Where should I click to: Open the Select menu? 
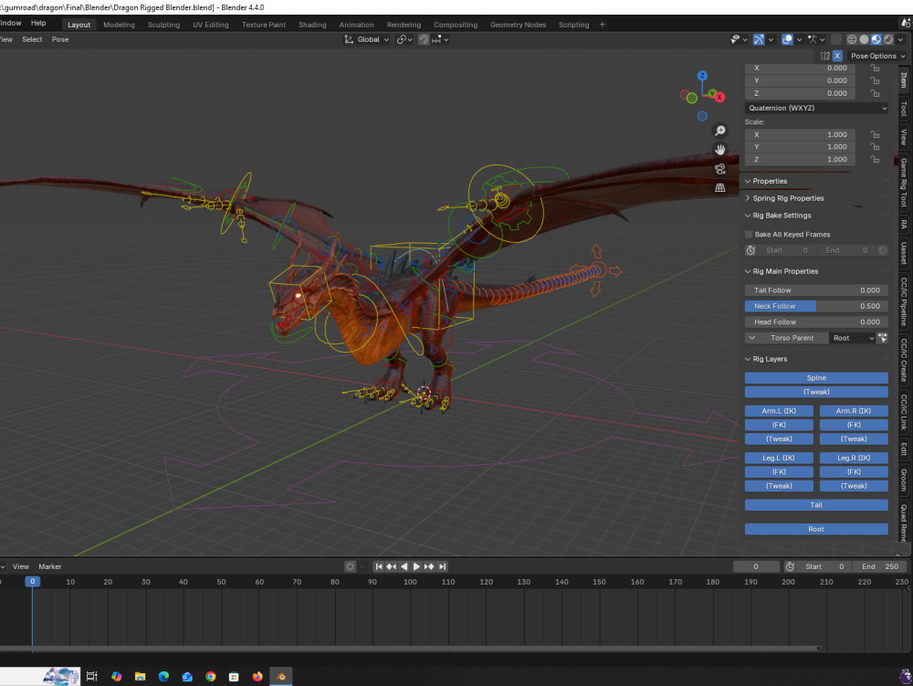32,39
